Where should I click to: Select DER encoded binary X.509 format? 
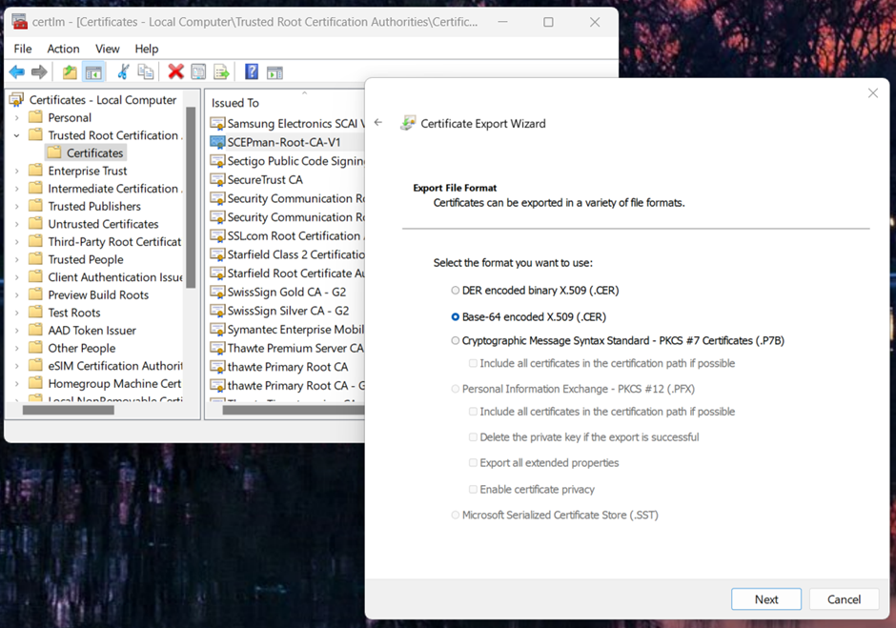click(x=456, y=291)
